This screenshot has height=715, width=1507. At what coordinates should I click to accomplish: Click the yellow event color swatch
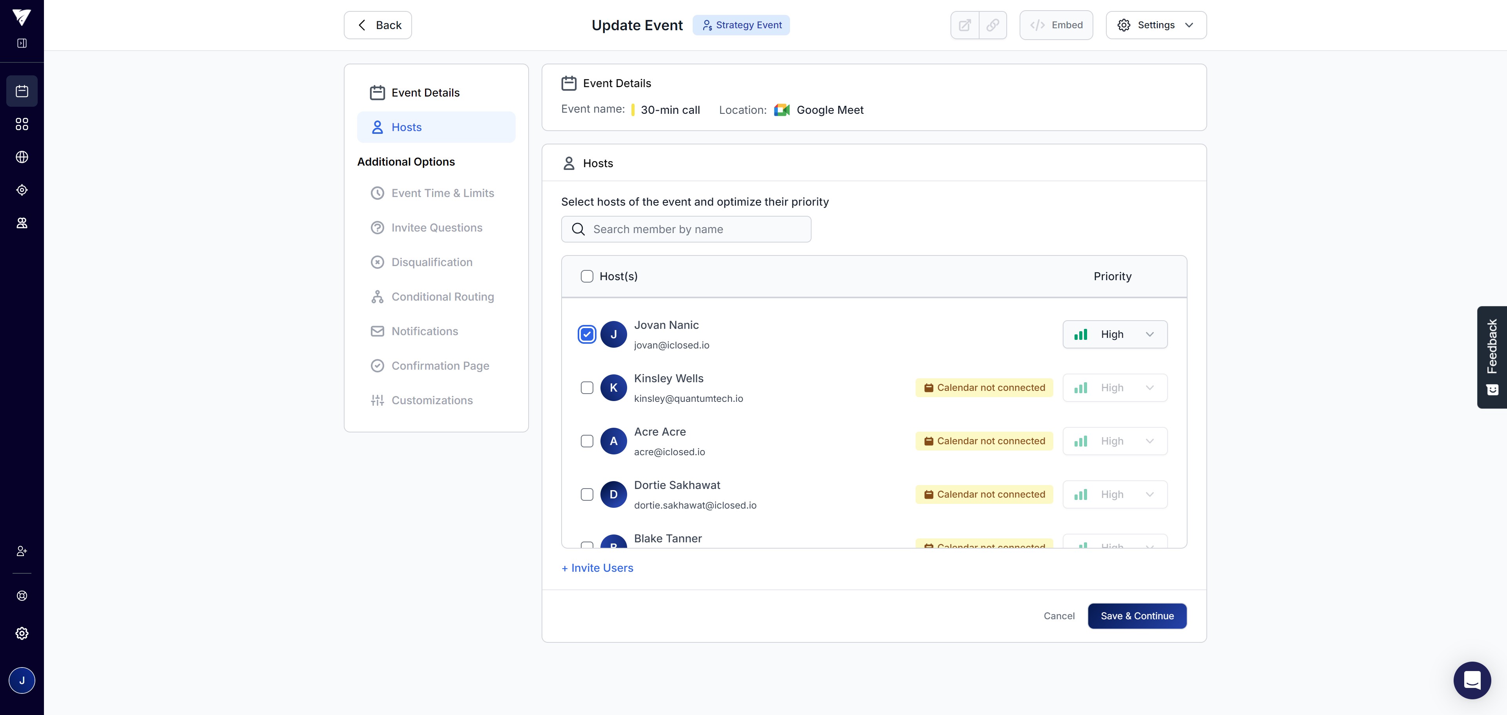click(x=633, y=110)
